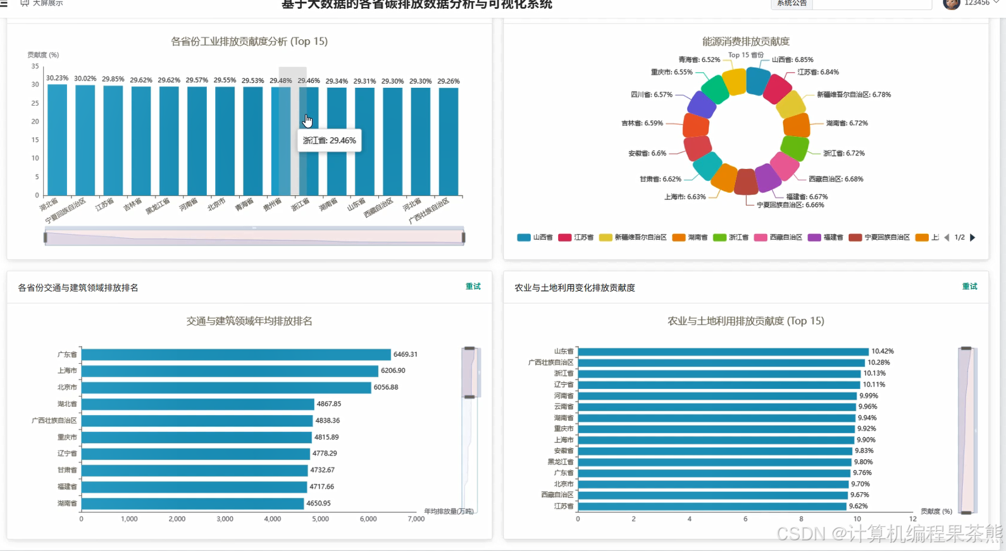This screenshot has height=551, width=1006.
Task: Click the 北京市 bar in transport ranking chart
Action: 227,387
